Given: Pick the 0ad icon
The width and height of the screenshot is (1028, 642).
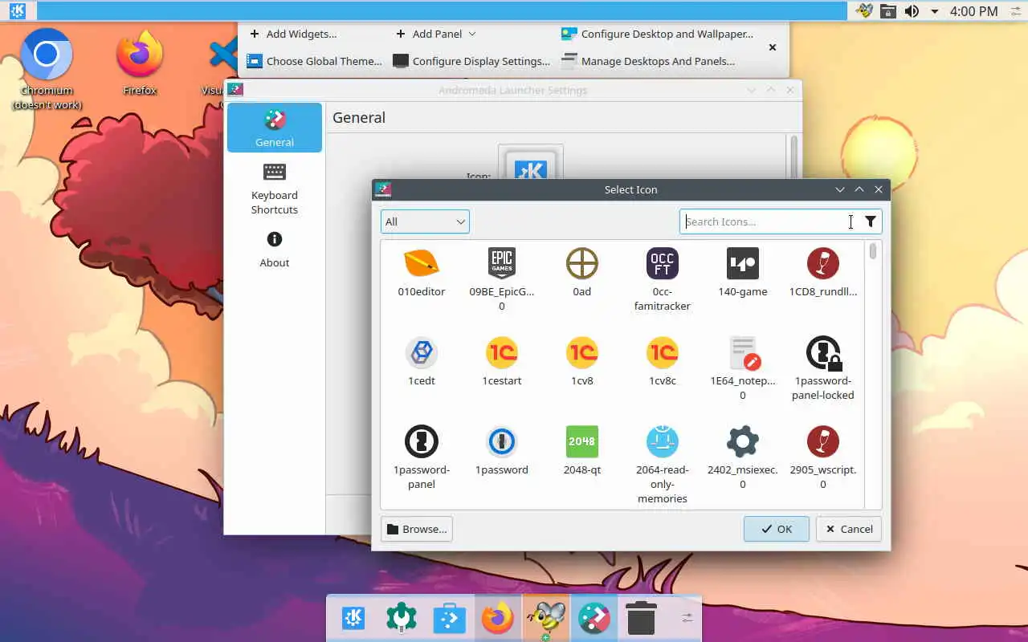Looking at the screenshot, I should click(582, 273).
